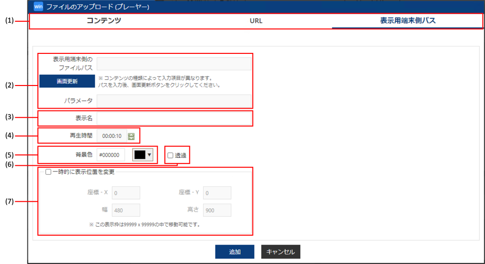Enable the 透過 checkbox
Image resolution: width=485 pixels, height=264 pixels.
[170, 156]
